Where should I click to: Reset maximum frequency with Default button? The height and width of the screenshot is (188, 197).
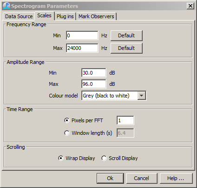[126, 48]
